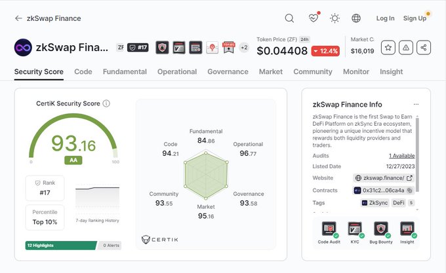This screenshot has height=273, width=446.
Task: Toggle light mode sun icon
Action: coord(334,18)
